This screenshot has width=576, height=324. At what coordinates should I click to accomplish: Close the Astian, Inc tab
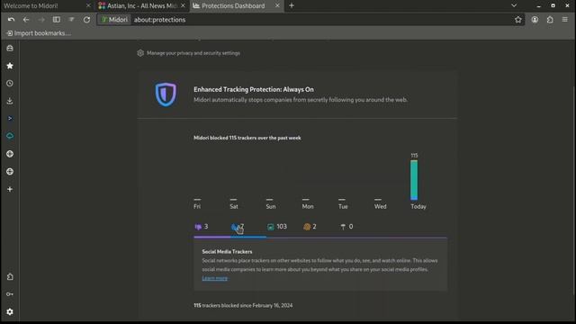pyautogui.click(x=183, y=6)
